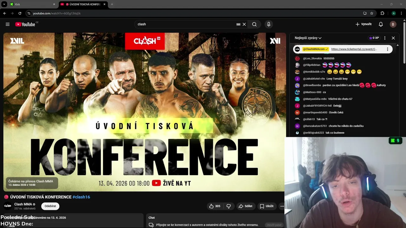Expand the Nejlepší zprávy chat dropdown
Image resolution: width=406 pixels, height=228 pixels.
pyautogui.click(x=308, y=38)
